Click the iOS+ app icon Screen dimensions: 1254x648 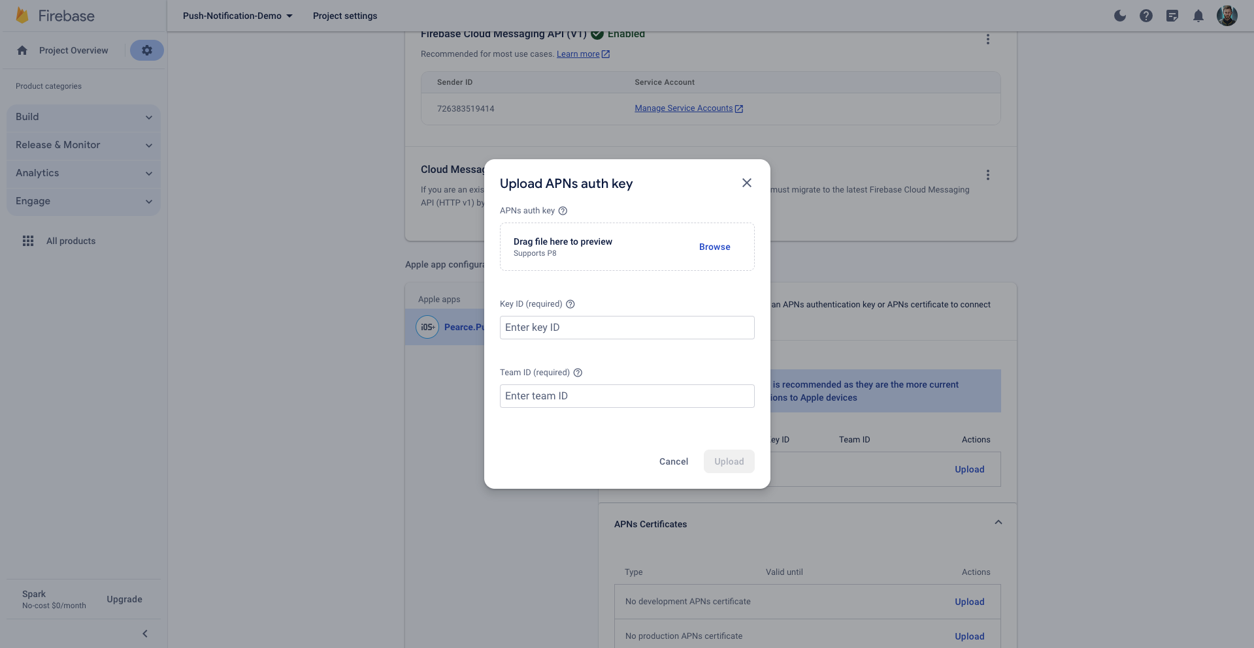tap(427, 327)
